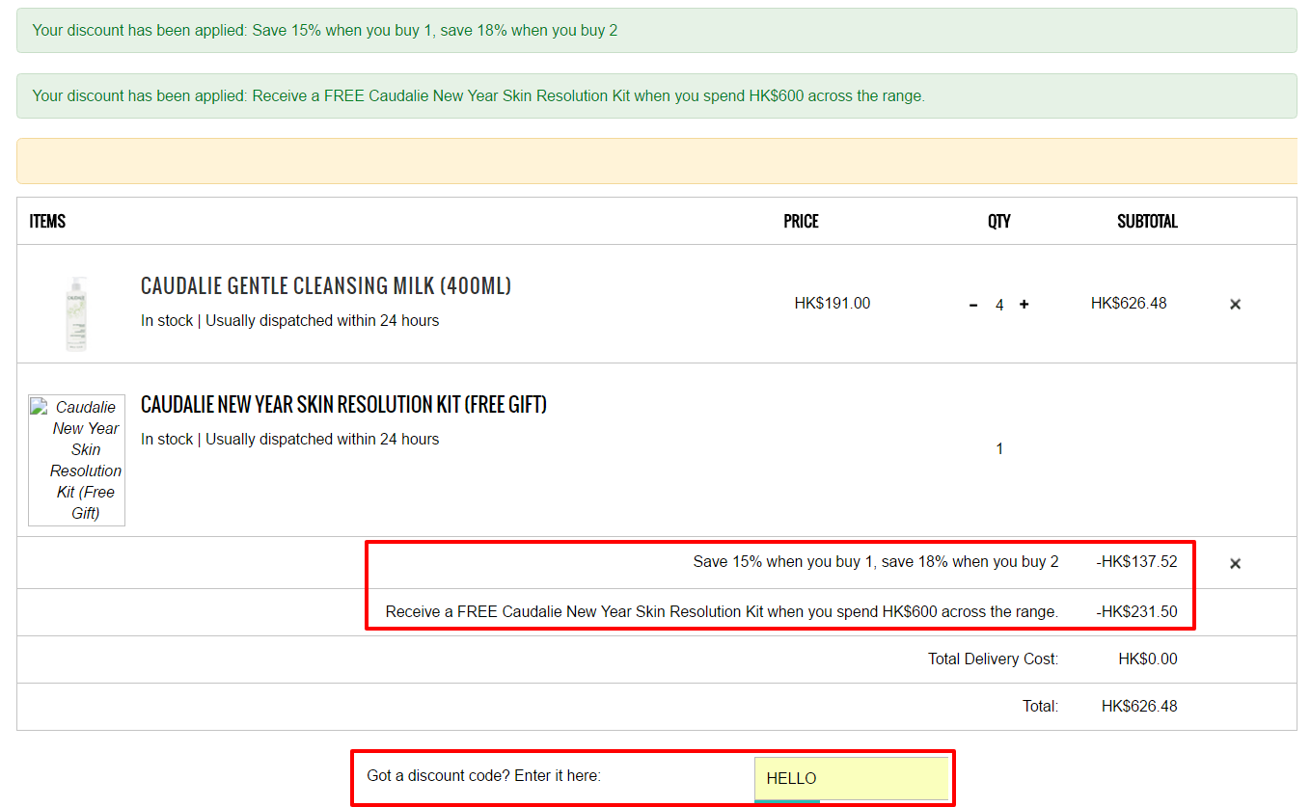This screenshot has height=807, width=1311.
Task: Remove the 15%/18% saving discount row
Action: (1235, 564)
